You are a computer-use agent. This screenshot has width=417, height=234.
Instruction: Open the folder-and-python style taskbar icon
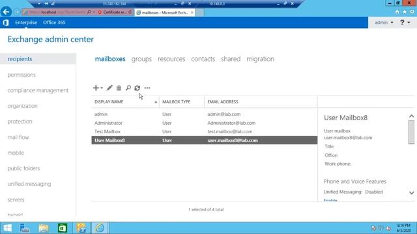[x=81, y=228]
